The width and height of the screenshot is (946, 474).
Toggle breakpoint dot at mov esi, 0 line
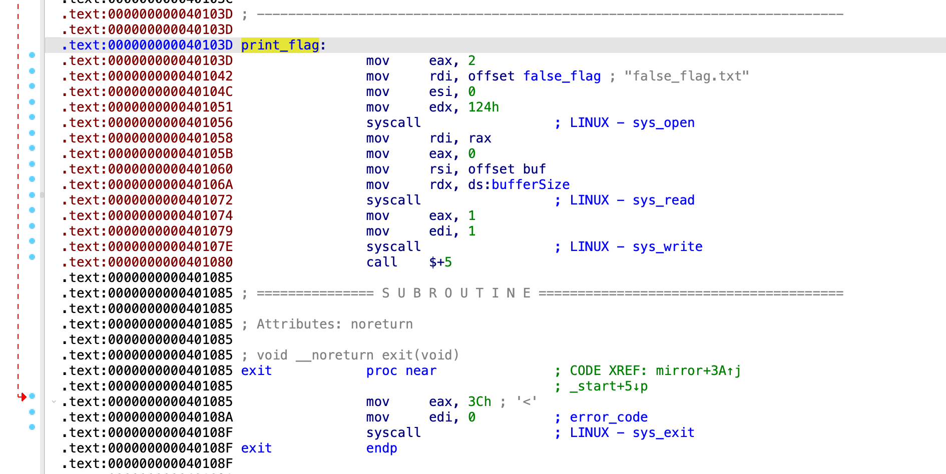point(32,86)
